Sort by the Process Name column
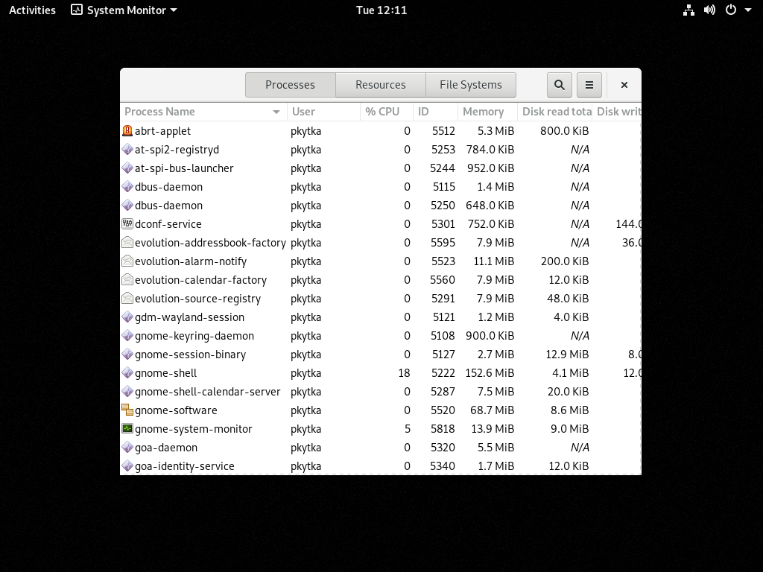 coord(203,112)
